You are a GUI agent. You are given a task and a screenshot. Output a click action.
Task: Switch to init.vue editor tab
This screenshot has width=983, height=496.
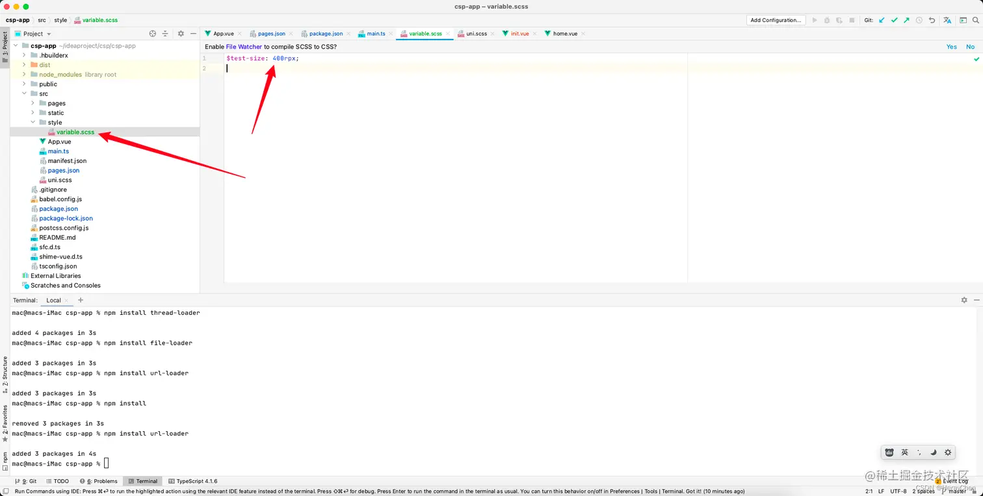[519, 34]
